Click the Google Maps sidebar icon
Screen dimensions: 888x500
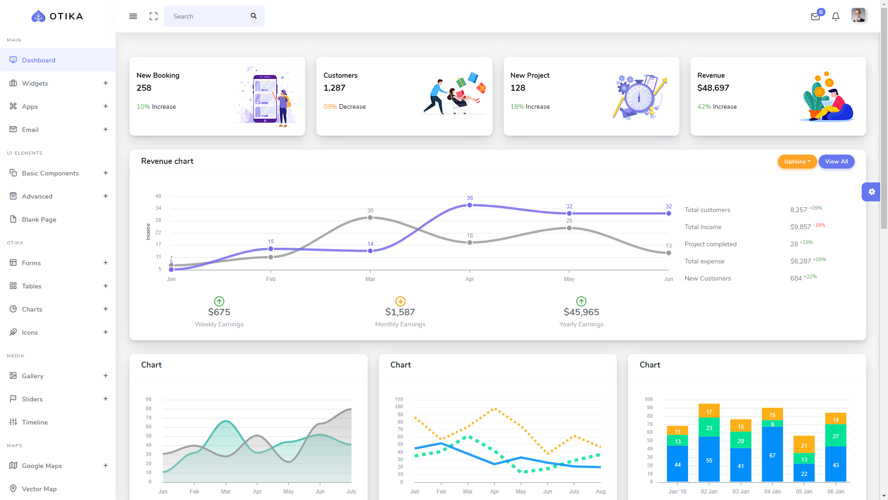[13, 465]
